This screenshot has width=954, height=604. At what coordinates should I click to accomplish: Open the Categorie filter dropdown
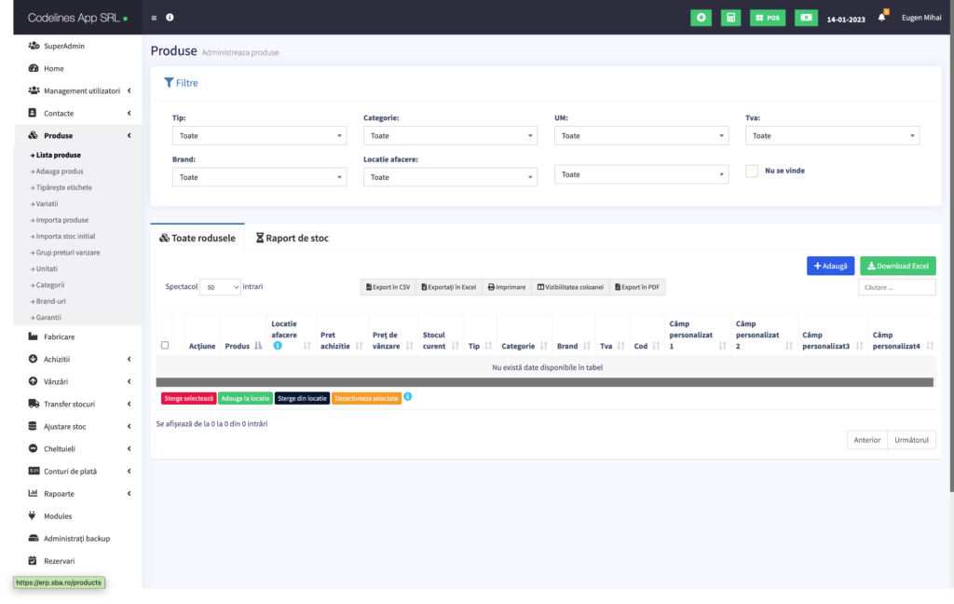tap(450, 136)
